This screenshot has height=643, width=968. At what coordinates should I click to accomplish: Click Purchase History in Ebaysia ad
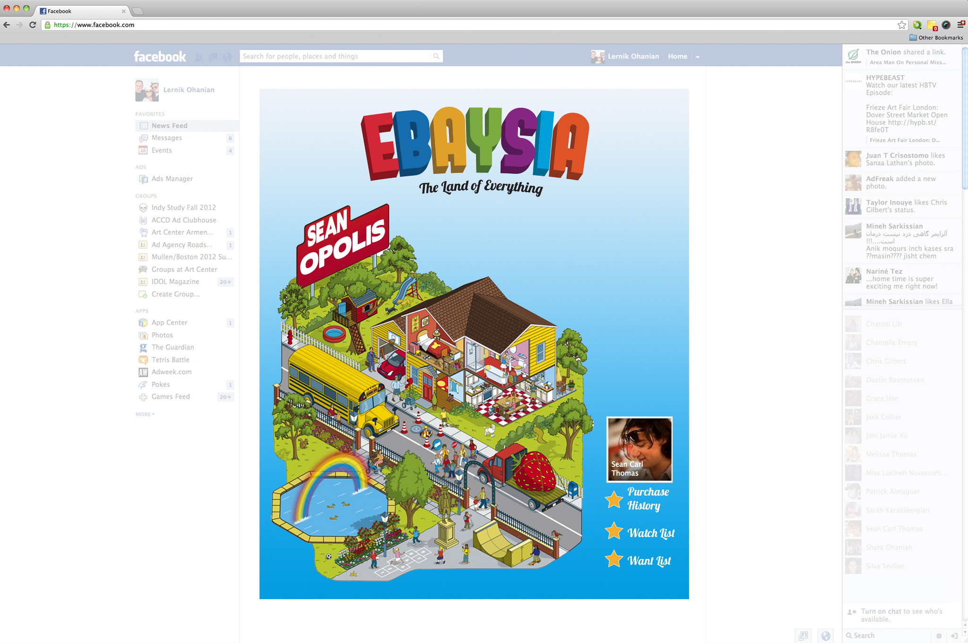(648, 498)
